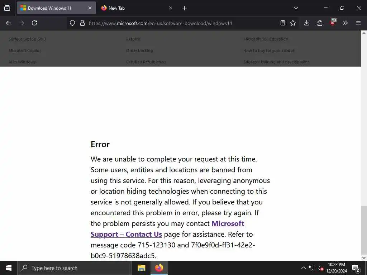Viewport: 367px width, 275px height.
Task: Open the Certified Refurbished footer link
Action: [146, 62]
